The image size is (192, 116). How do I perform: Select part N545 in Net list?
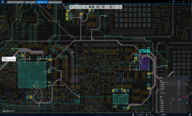(x=173, y=108)
